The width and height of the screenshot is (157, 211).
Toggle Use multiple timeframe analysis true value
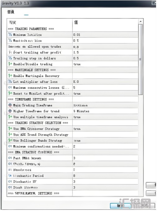(105, 117)
